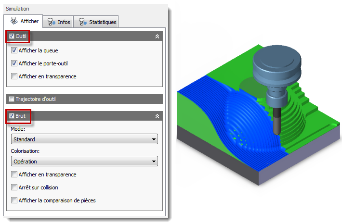Switch to the Afficher tab
The image size is (342, 224).
23,21
